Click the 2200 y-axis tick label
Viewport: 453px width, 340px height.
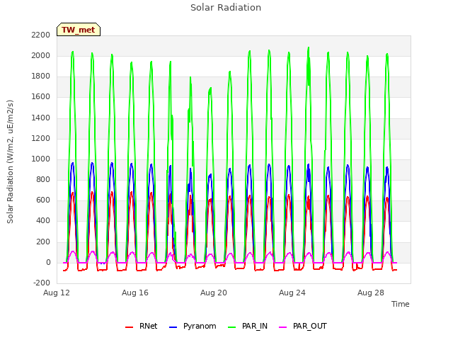(41, 35)
